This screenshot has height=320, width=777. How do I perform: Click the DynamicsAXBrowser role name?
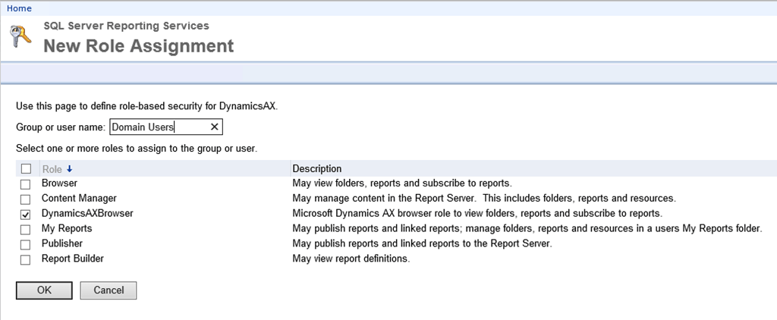pyautogui.click(x=87, y=214)
